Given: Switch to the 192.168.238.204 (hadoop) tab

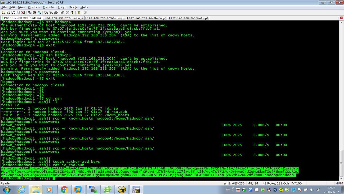Looking at the screenshot, I should pyautogui.click(x=147, y=18).
